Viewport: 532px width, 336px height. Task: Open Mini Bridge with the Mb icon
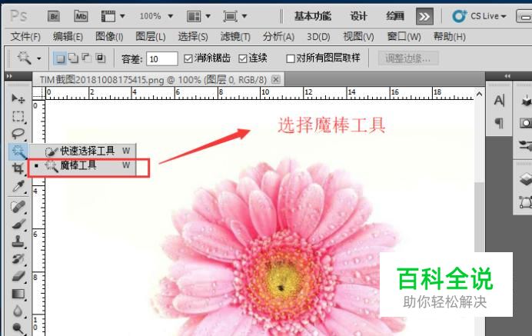coord(81,16)
